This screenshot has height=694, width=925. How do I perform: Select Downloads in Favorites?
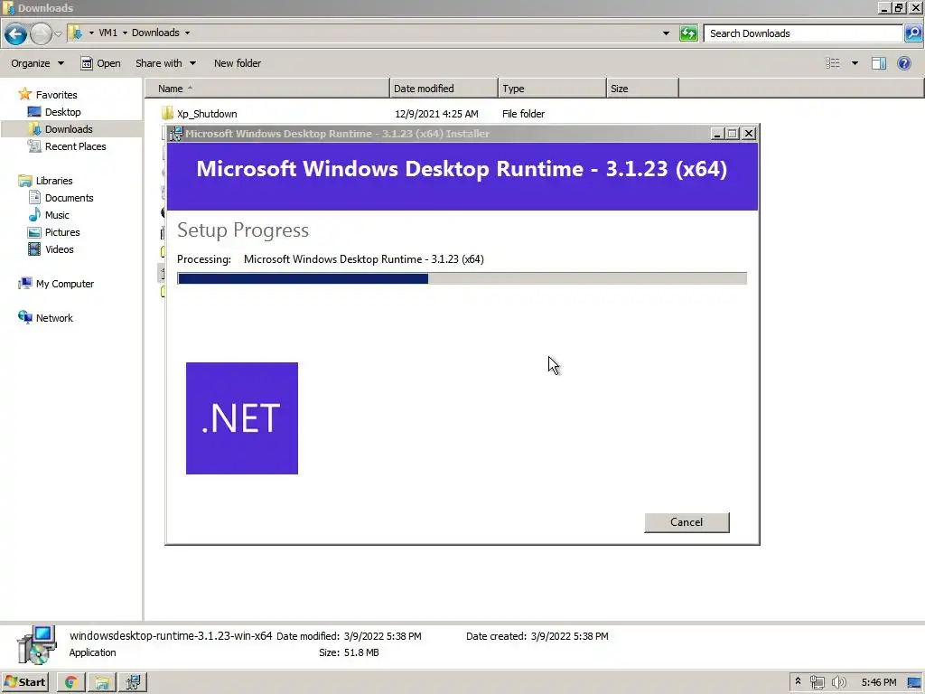coord(69,129)
